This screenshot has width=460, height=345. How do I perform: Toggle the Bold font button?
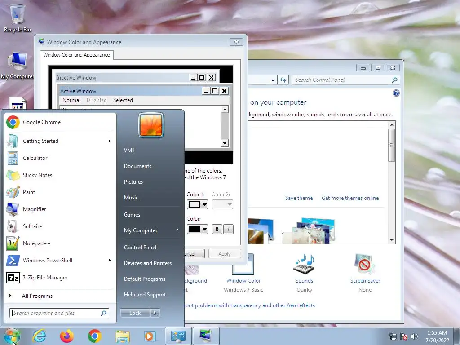[x=217, y=229]
